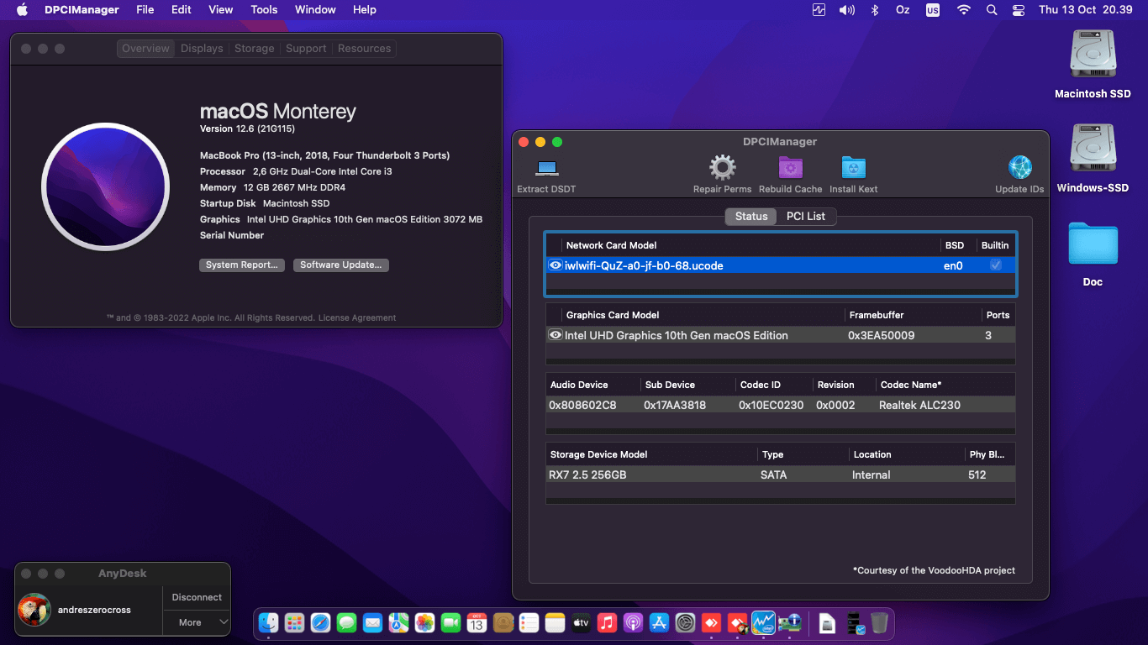Open the Mail app in the Dock
Image resolution: width=1148 pixels, height=645 pixels.
click(372, 623)
